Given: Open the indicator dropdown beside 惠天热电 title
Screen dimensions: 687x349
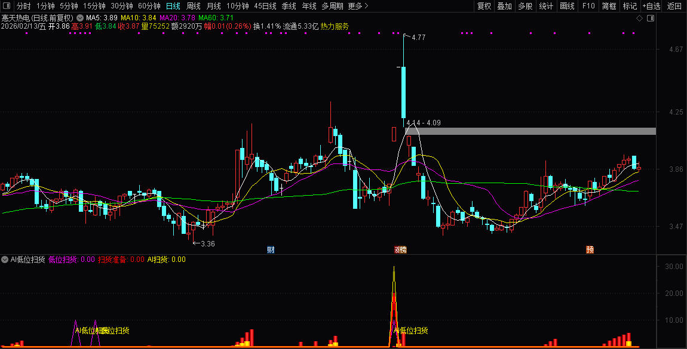Looking at the screenshot, I should [79, 18].
